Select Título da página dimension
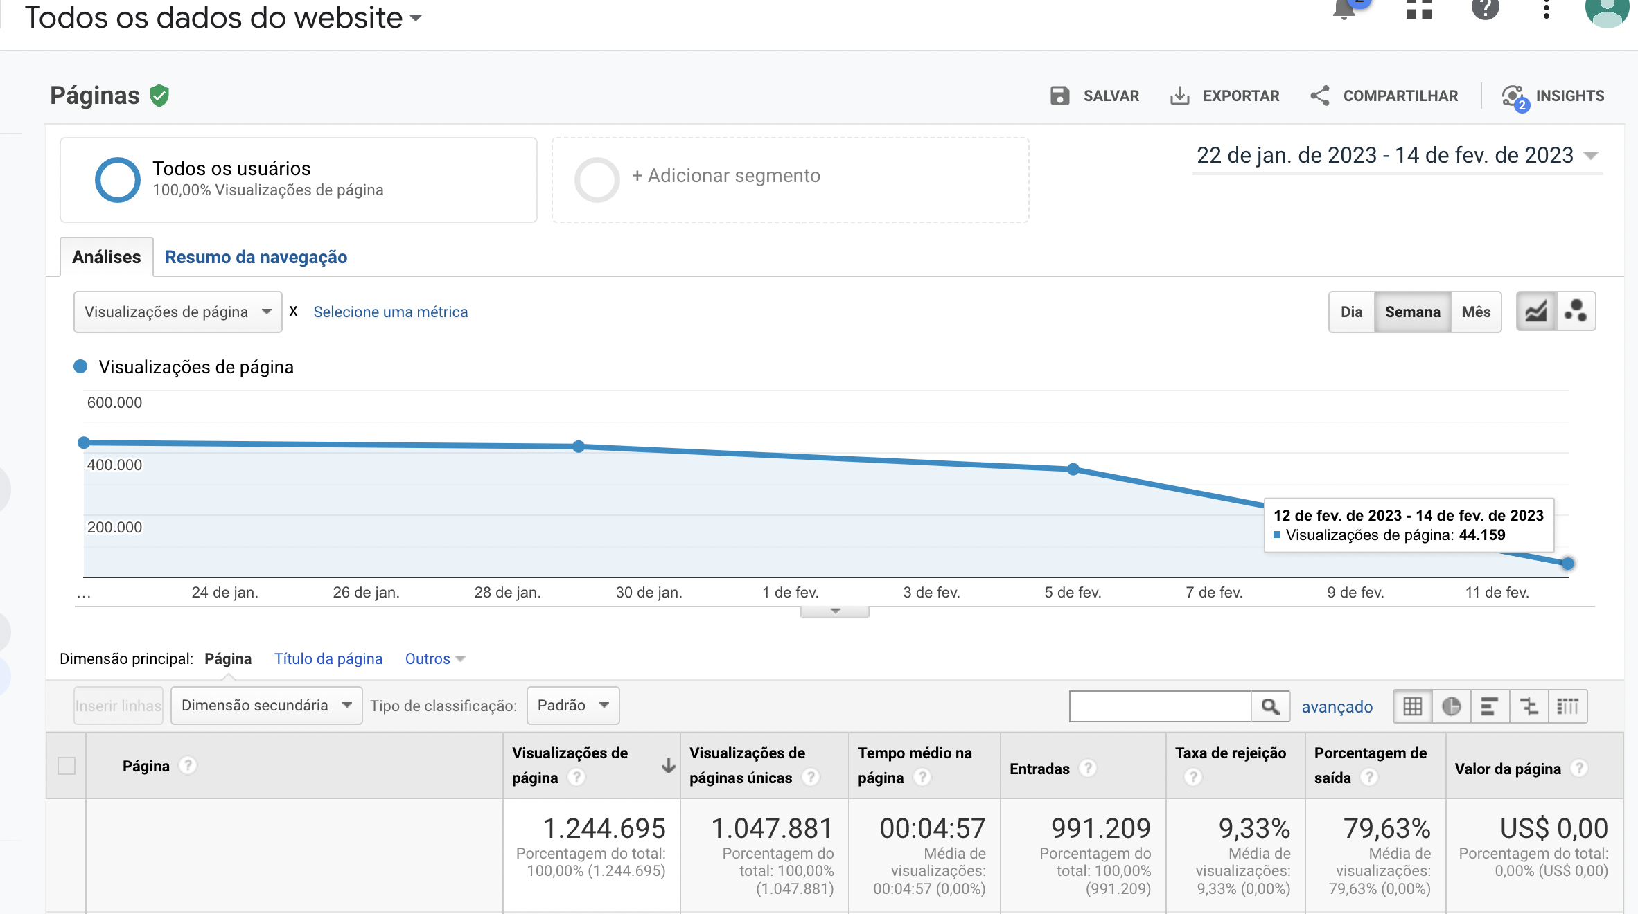This screenshot has height=914, width=1638. click(x=328, y=658)
